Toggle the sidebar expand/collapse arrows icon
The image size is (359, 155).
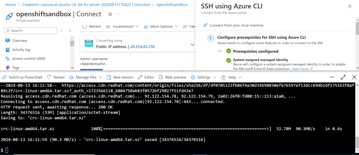pos(61,30)
